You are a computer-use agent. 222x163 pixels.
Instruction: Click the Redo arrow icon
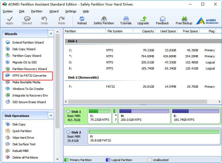pyautogui.click(x=62, y=19)
